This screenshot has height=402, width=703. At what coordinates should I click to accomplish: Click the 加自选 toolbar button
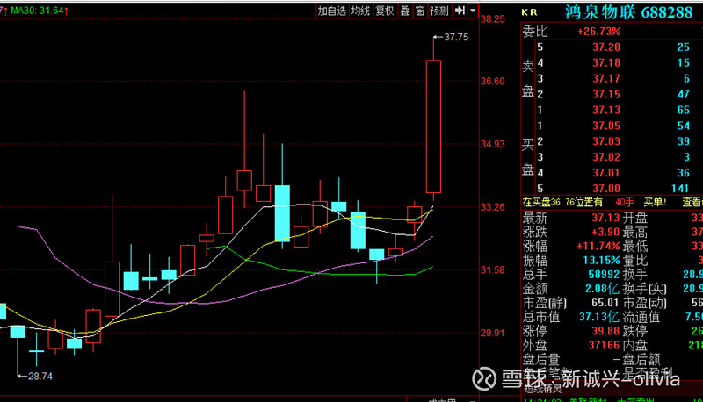click(332, 11)
